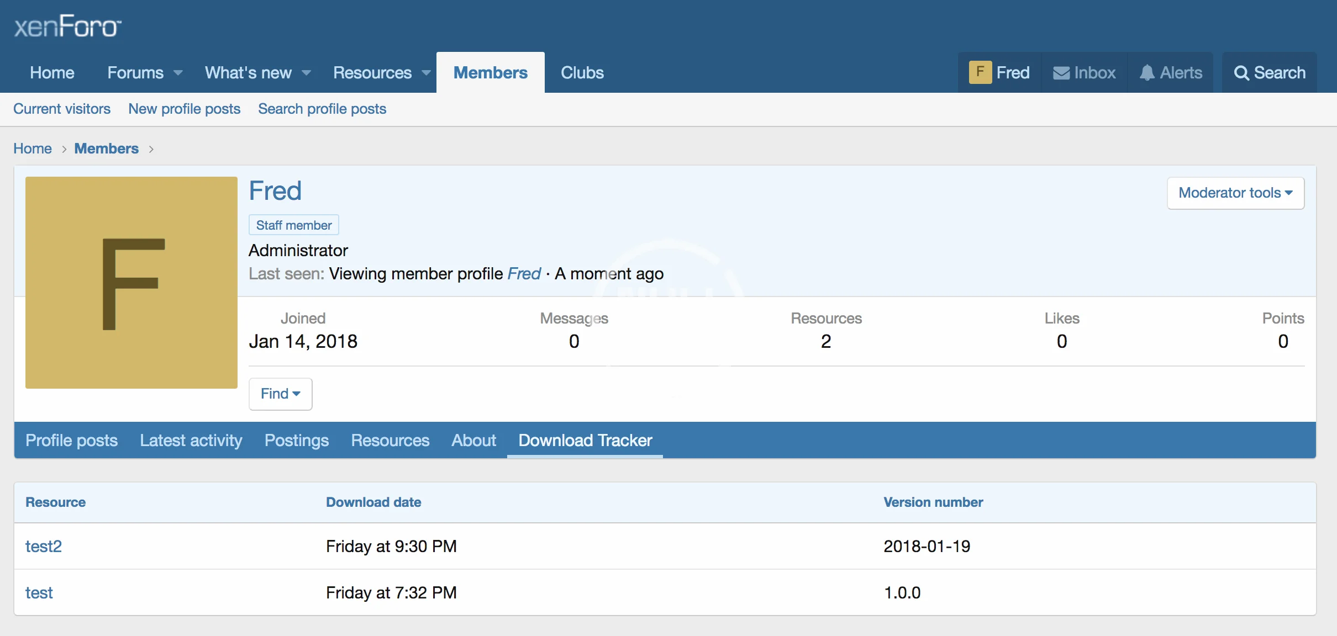Open the Moderator tools dropdown

pos(1235,193)
